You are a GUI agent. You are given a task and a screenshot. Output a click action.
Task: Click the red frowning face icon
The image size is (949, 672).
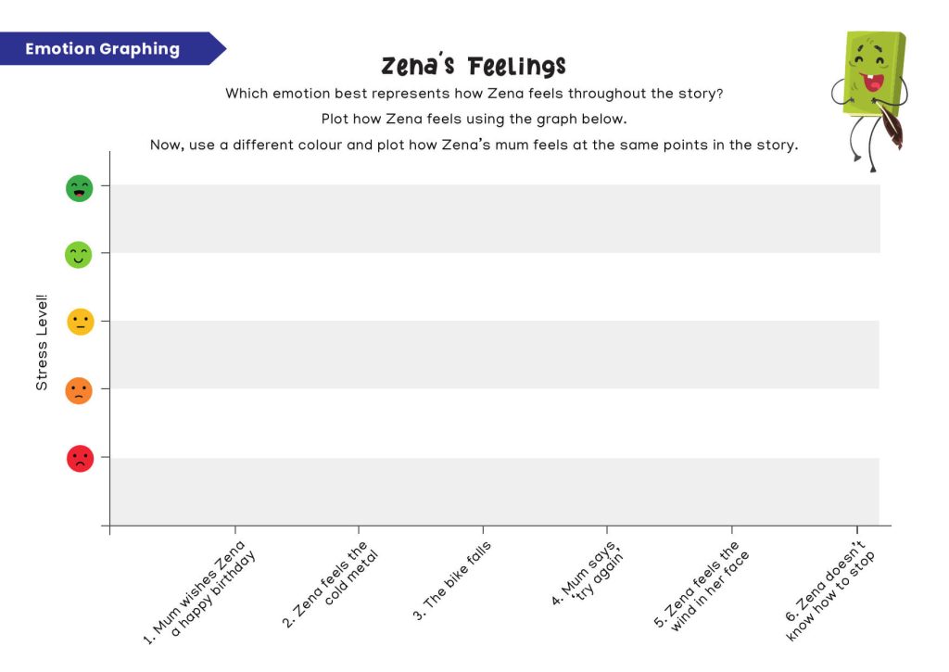(x=80, y=458)
